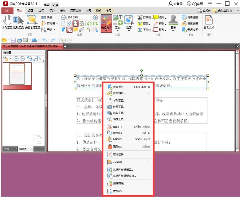Image resolution: width=240 pixels, height=197 pixels.
Task: Click the save floppy disk icon
Action: click(13, 40)
